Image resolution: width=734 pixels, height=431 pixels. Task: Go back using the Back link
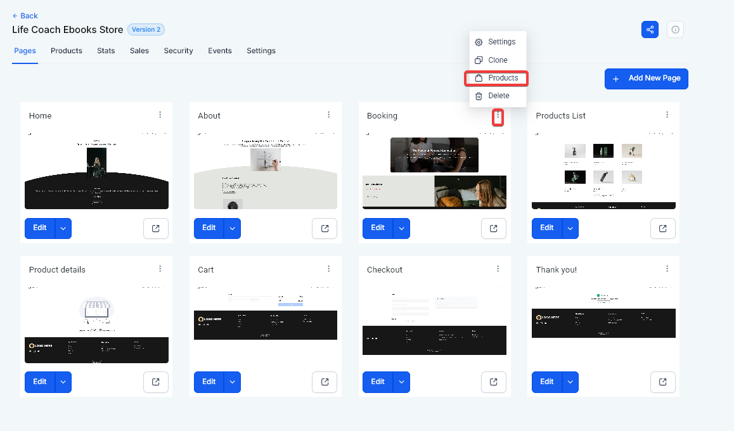pyautogui.click(x=25, y=16)
